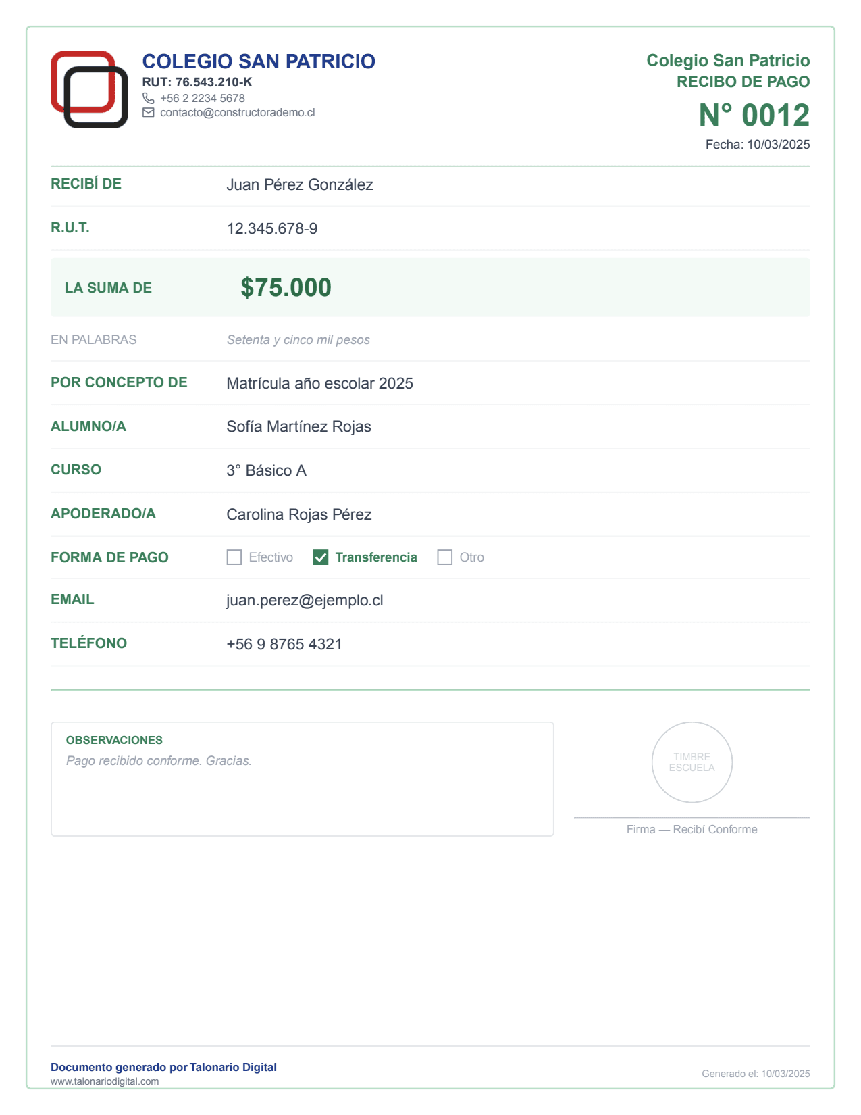This screenshot has width=861, height=1115.
Task: Click the APODERADO/A label
Action: click(x=103, y=514)
